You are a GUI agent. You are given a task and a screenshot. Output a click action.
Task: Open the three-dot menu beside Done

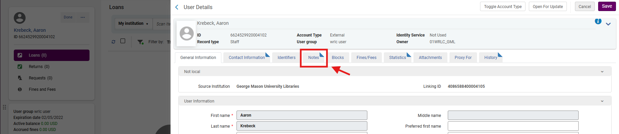point(83,17)
